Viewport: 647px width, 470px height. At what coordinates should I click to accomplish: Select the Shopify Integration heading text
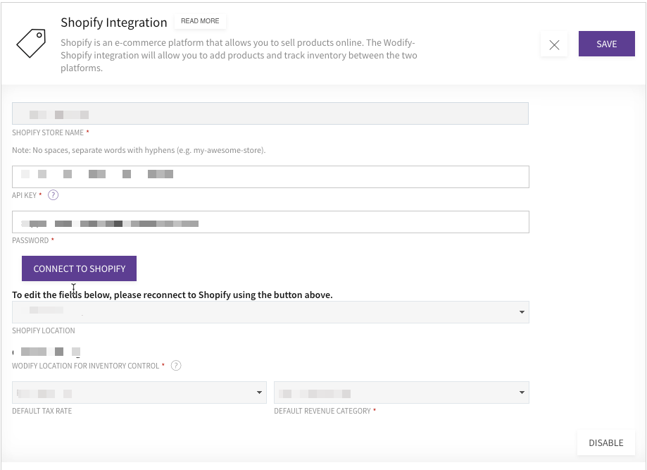click(114, 23)
